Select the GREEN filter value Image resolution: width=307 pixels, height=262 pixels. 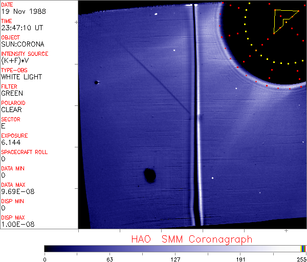coord(12,93)
